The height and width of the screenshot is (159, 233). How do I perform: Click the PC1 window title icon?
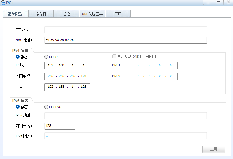[x=3, y=3]
